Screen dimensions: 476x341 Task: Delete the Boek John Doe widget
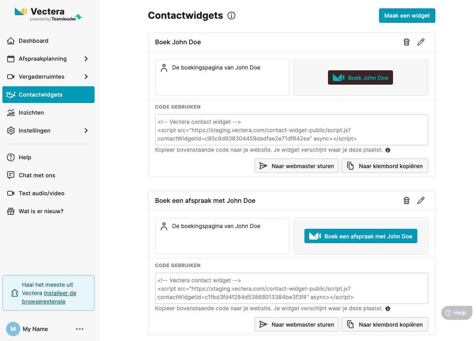[x=407, y=42]
